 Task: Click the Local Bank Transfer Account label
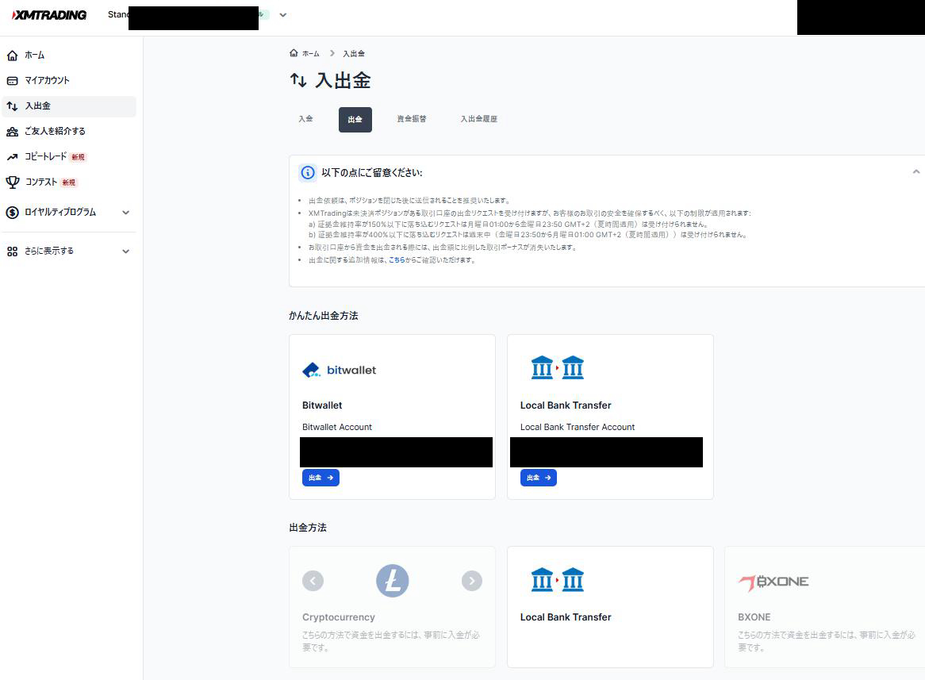[578, 428]
